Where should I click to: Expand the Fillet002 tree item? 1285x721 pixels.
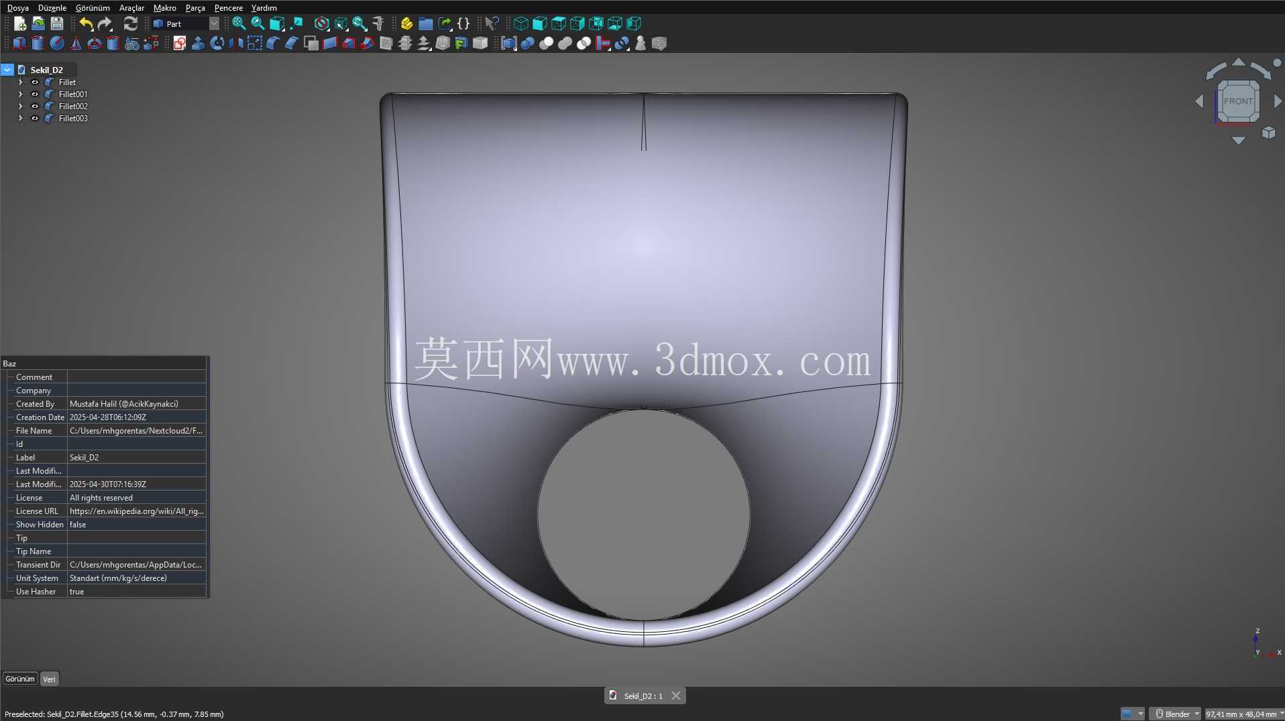pyautogui.click(x=20, y=107)
